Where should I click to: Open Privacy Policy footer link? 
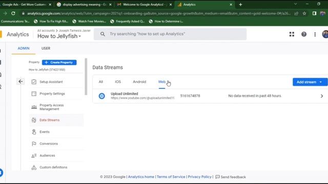(x=199, y=177)
